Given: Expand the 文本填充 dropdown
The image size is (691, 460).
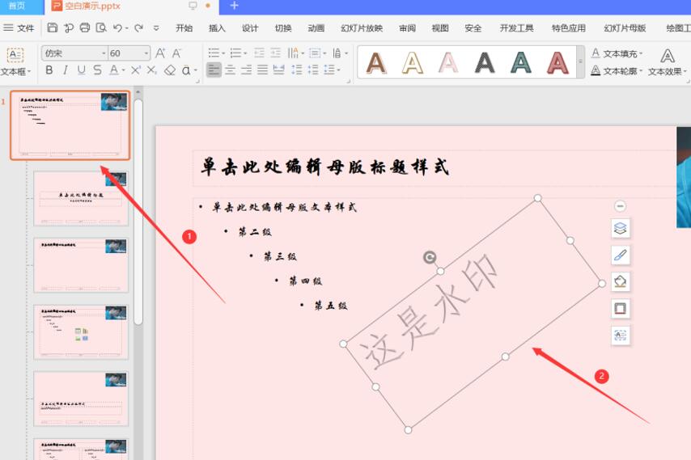Looking at the screenshot, I should pos(641,53).
